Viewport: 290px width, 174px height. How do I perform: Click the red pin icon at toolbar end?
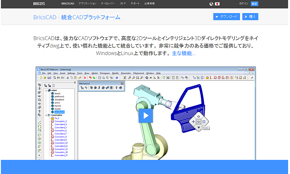[252, 78]
